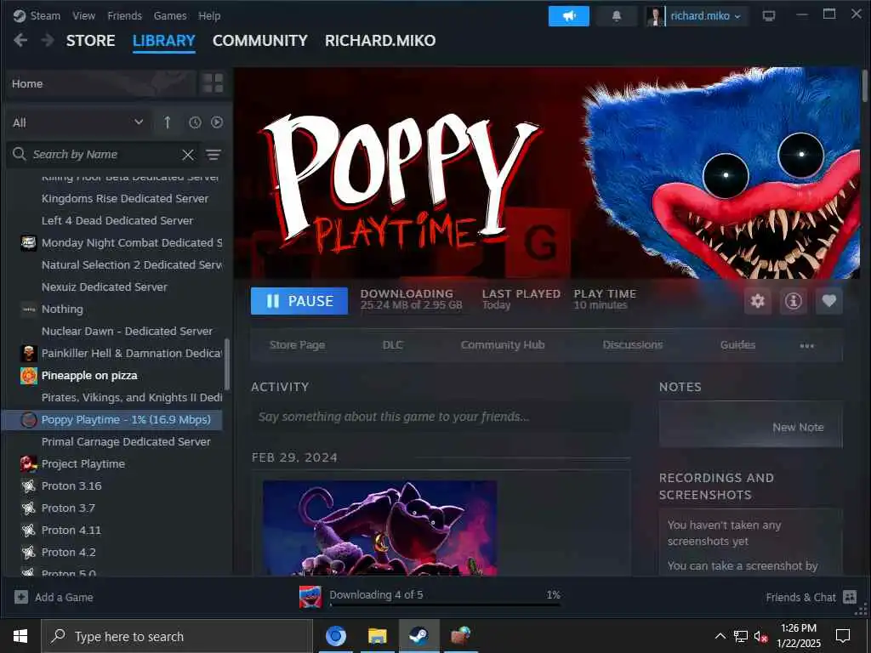Open the Steam menu
The width and height of the screenshot is (871, 653).
(45, 15)
